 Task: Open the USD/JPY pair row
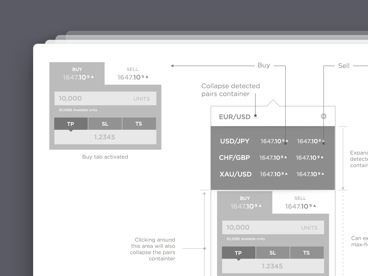coord(235,142)
